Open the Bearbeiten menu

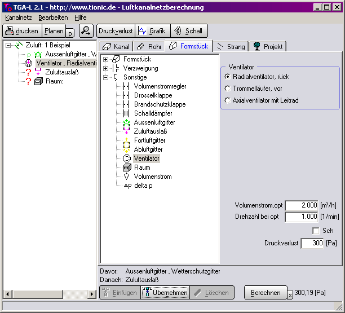coord(52,17)
